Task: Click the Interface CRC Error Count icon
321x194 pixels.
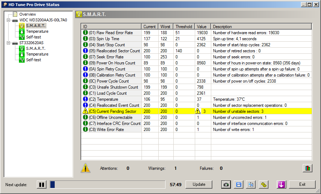Action: click(85, 123)
